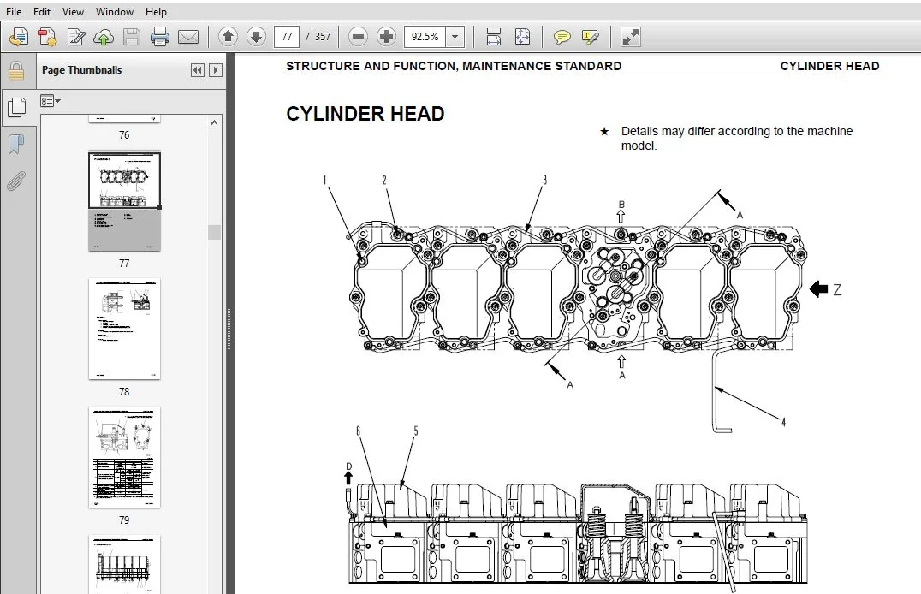Open the thumbnails options dropdown menu
The height and width of the screenshot is (594, 921).
[x=51, y=101]
